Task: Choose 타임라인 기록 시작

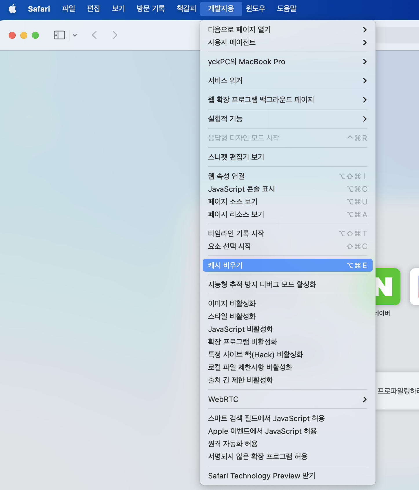Action: [x=287, y=233]
